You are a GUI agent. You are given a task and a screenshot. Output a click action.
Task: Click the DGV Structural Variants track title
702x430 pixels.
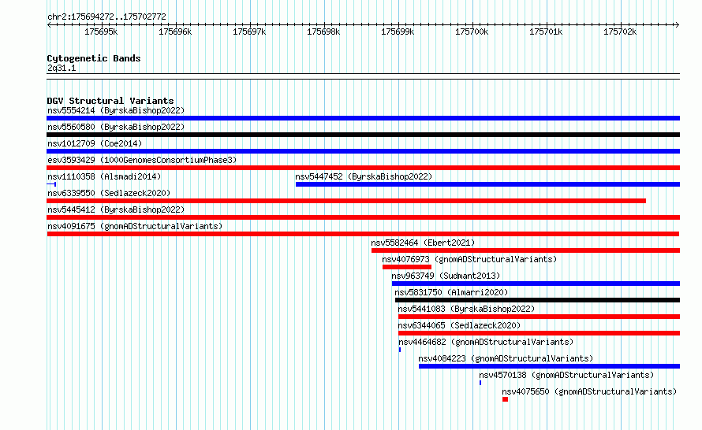click(x=110, y=101)
